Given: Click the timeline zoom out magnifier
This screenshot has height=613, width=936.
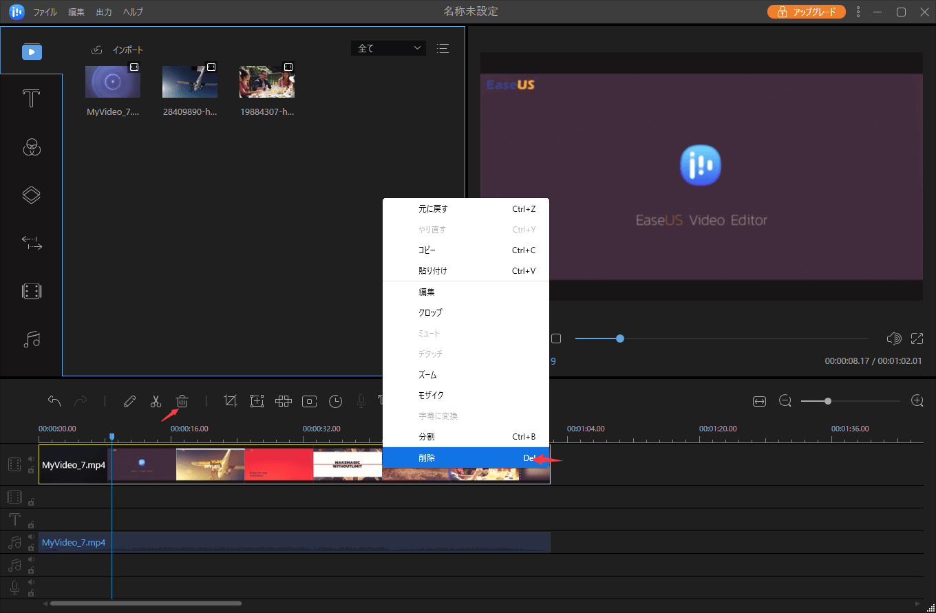Looking at the screenshot, I should click(785, 400).
